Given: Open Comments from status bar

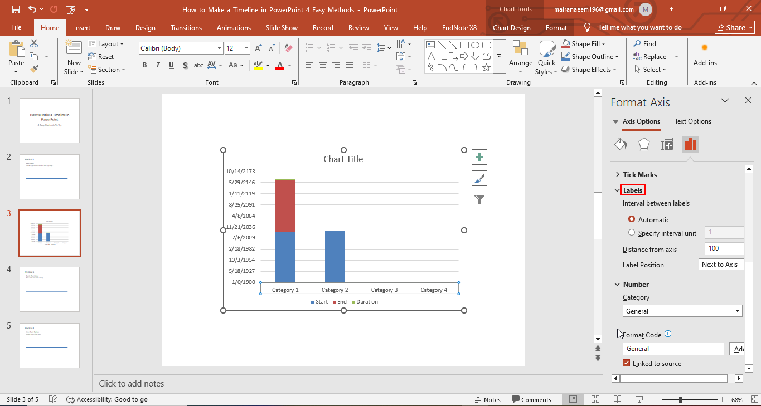Looking at the screenshot, I should tap(531, 399).
